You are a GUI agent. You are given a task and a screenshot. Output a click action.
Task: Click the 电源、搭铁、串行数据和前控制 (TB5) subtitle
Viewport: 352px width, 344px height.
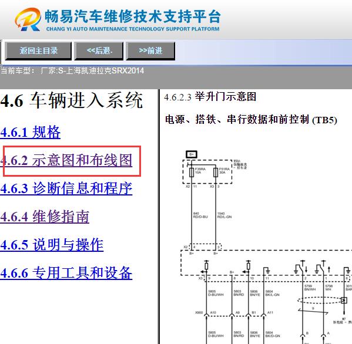[x=251, y=119]
